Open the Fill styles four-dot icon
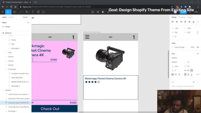This screenshot has width=201, height=113. [193, 82]
